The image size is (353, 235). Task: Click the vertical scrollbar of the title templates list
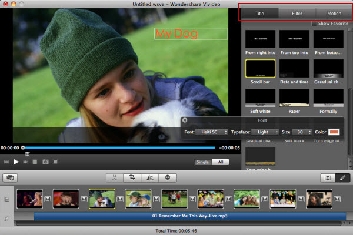(x=350, y=122)
